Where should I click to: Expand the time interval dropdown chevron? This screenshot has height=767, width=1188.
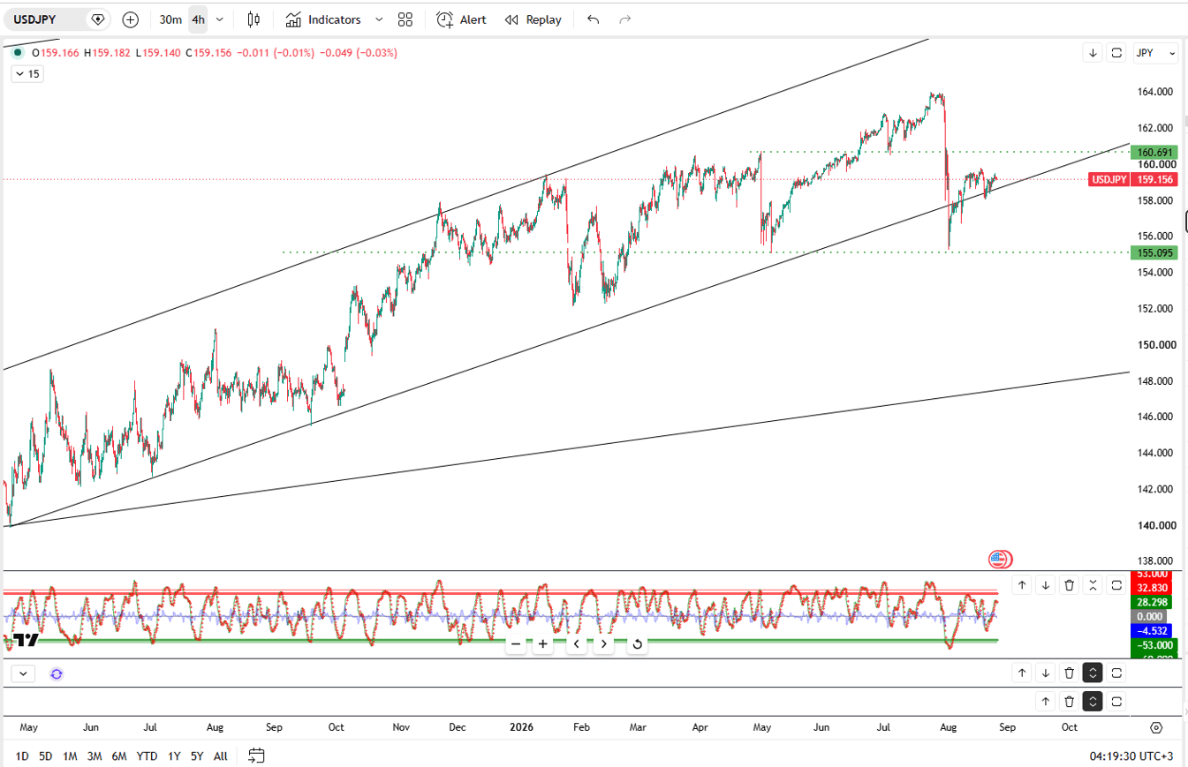(x=220, y=19)
